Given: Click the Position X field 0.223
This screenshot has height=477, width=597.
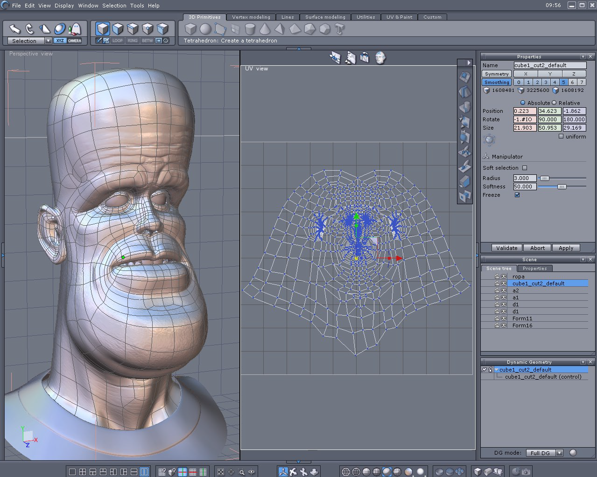Looking at the screenshot, I should click(x=525, y=111).
